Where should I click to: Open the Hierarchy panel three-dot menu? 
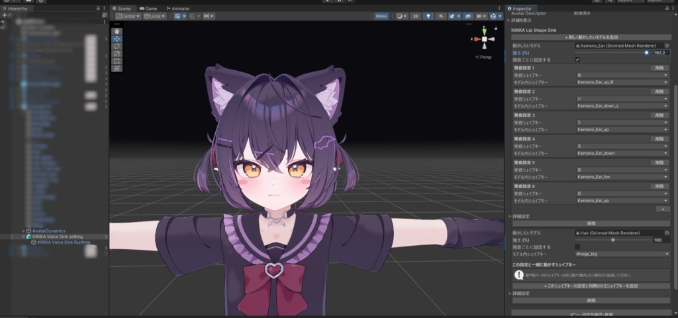(104, 8)
